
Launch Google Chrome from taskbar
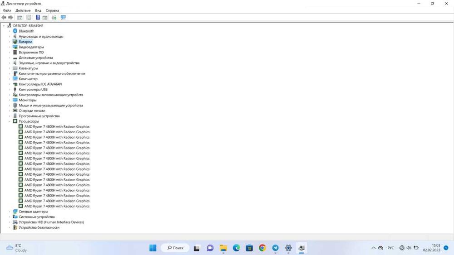pyautogui.click(x=262, y=248)
